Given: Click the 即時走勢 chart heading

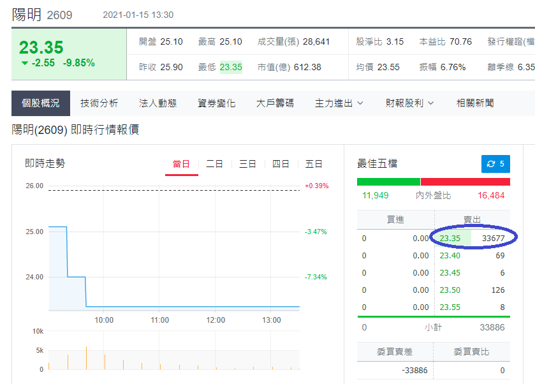Looking at the screenshot, I should pyautogui.click(x=45, y=163).
